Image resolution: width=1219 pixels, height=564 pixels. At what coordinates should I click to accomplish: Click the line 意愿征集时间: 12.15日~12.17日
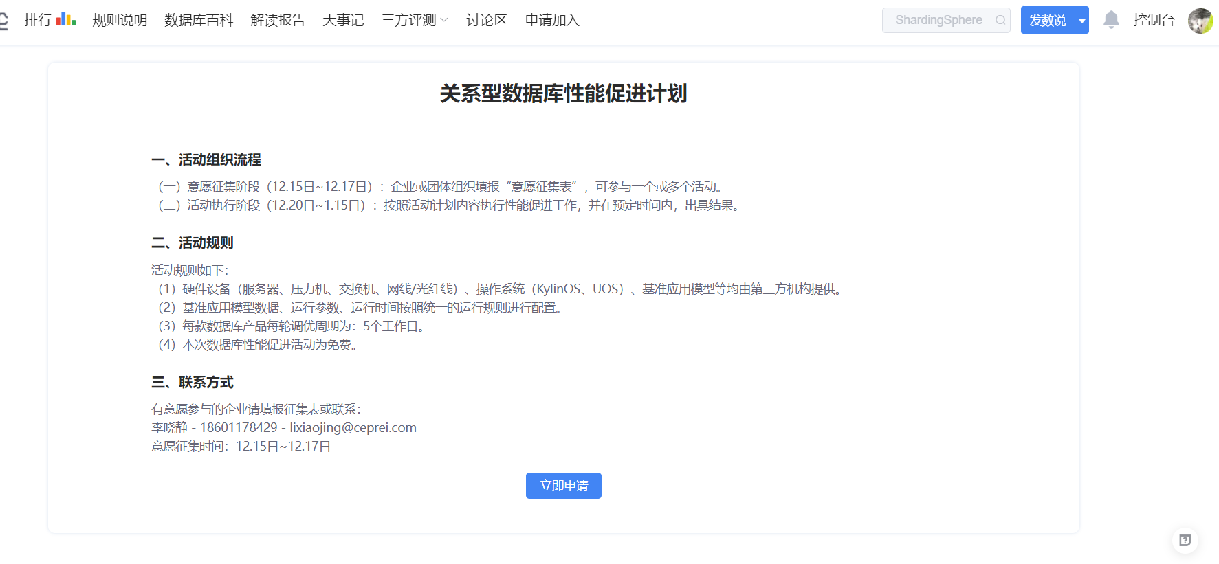241,446
